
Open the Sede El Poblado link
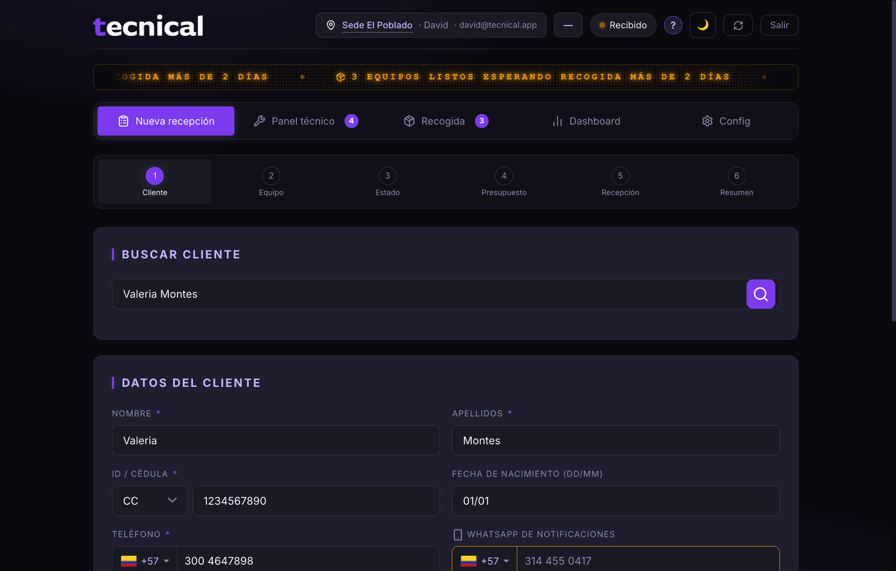[x=377, y=25]
